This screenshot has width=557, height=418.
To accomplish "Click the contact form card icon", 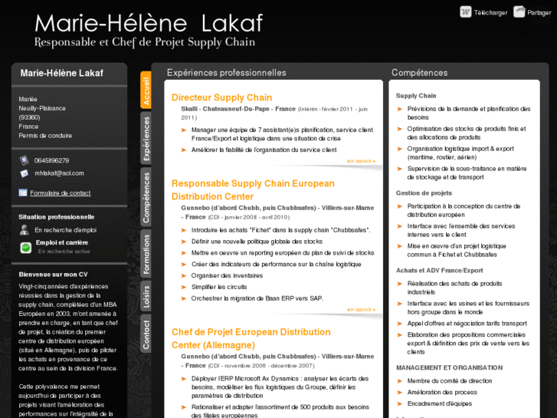I will 23,193.
